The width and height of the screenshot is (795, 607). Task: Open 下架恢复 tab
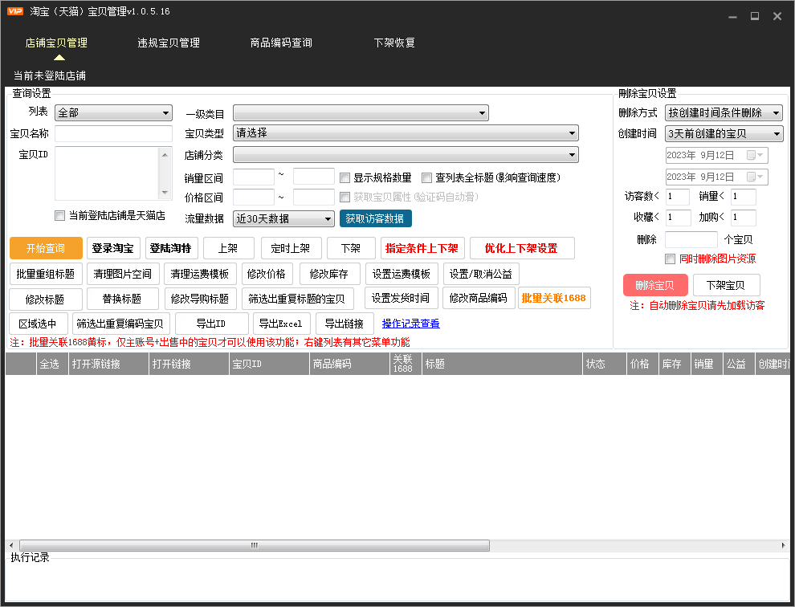(394, 43)
